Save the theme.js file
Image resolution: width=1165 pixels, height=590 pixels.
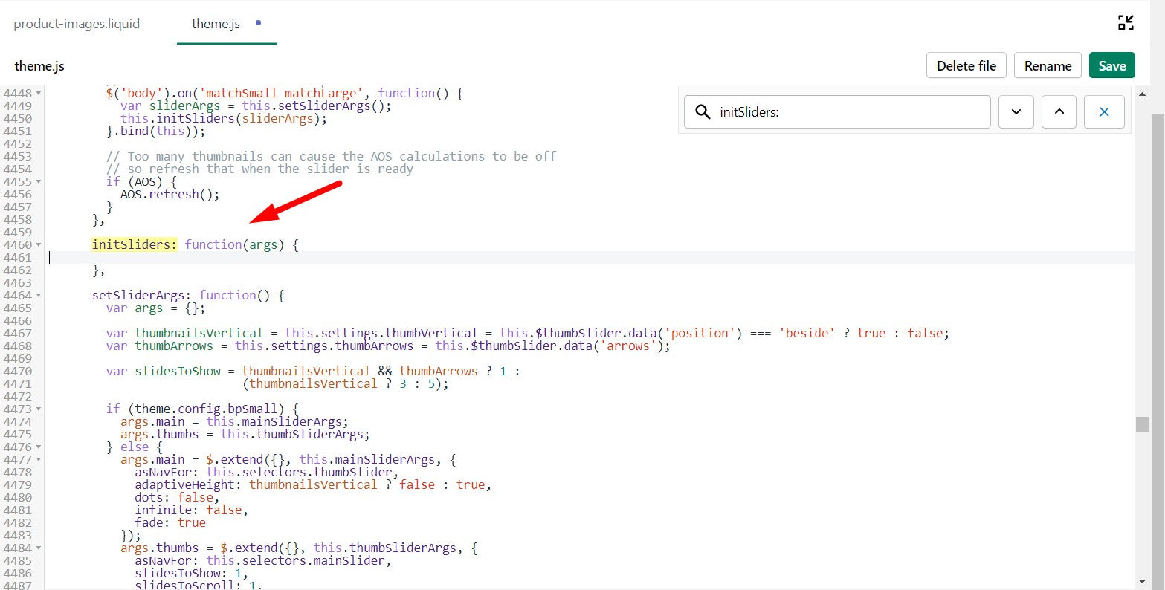click(1111, 65)
